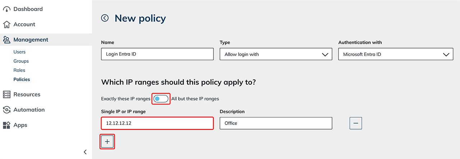460x159 pixels.
Task: Go to Policies in the sidebar
Action: pyautogui.click(x=22, y=79)
